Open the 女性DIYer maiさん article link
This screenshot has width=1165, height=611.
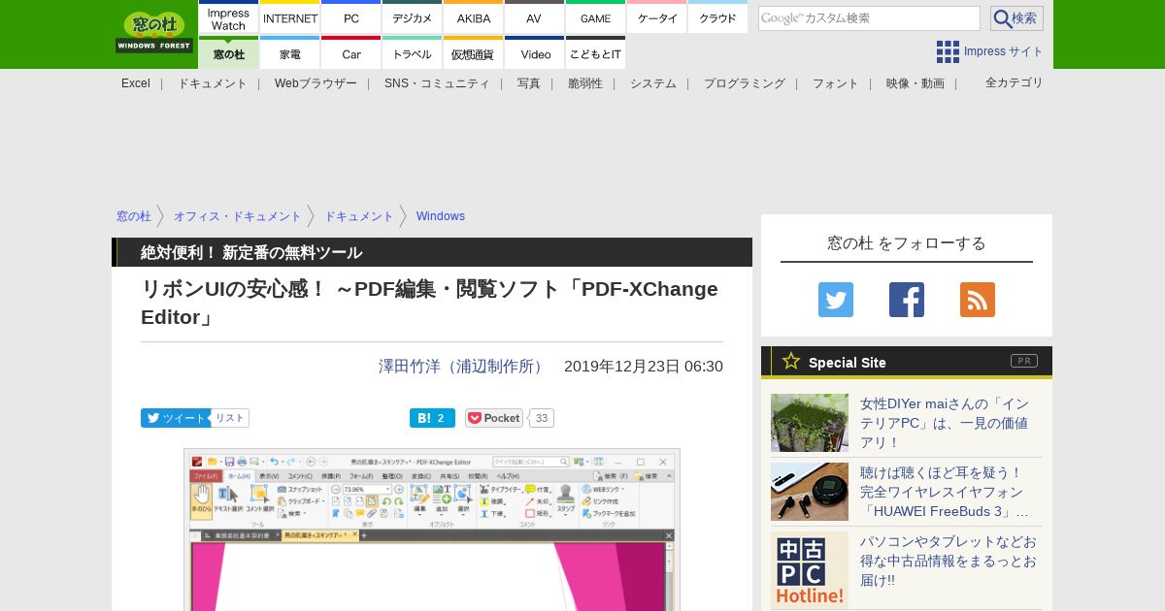tap(945, 423)
